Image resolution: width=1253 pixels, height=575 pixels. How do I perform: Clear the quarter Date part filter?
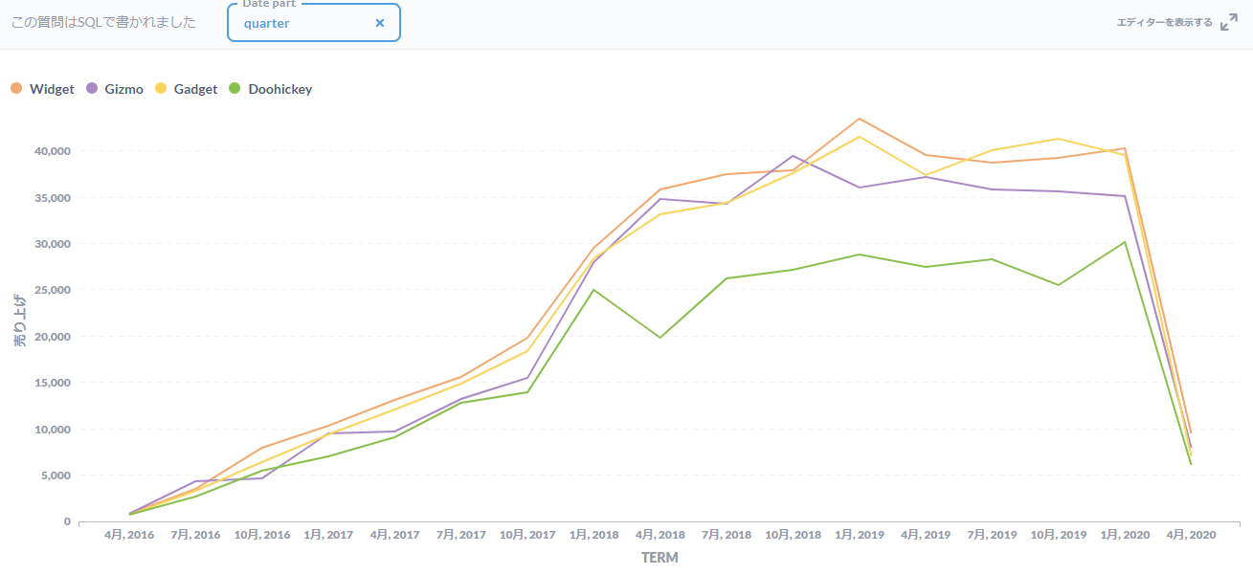click(x=379, y=23)
